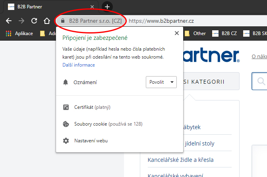267x177 pixels.
Task: Open the browser home page
Action: [47, 21]
